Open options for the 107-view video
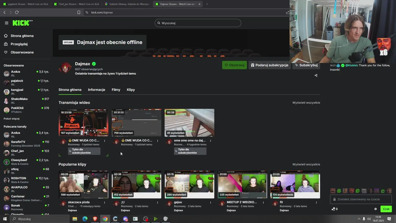This screenshot has width=396, height=223. [105, 141]
